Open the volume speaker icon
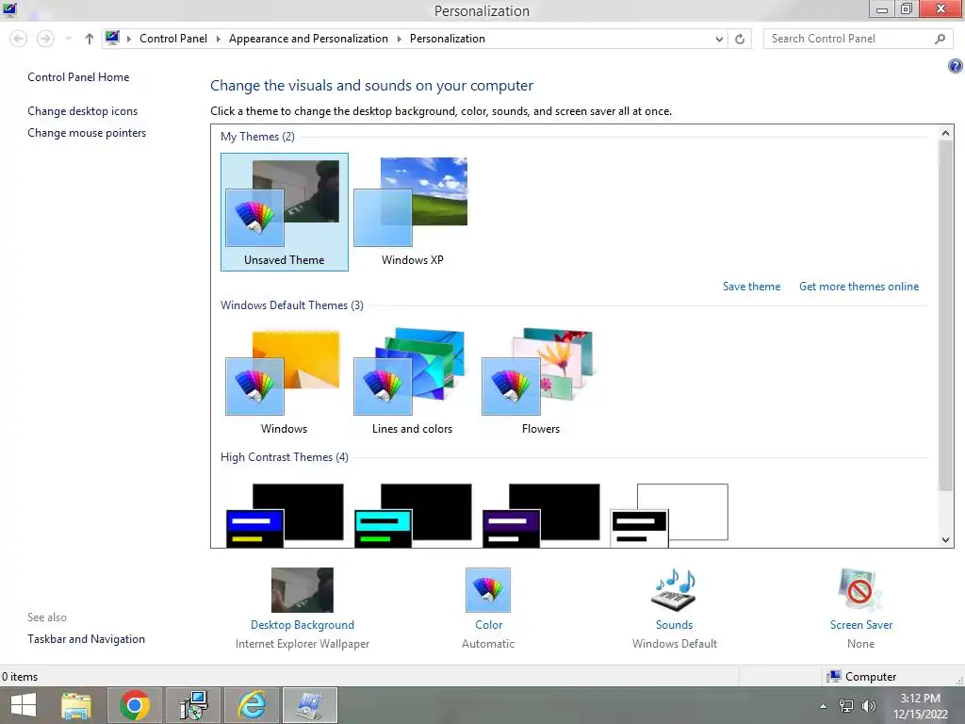 tap(868, 706)
